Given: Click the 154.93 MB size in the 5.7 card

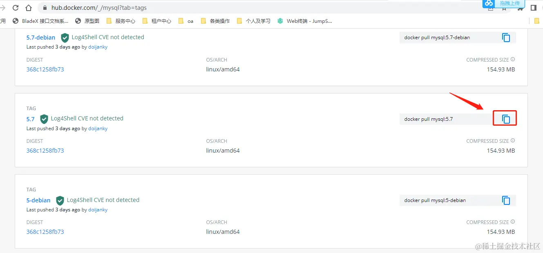Looking at the screenshot, I should 501,151.
